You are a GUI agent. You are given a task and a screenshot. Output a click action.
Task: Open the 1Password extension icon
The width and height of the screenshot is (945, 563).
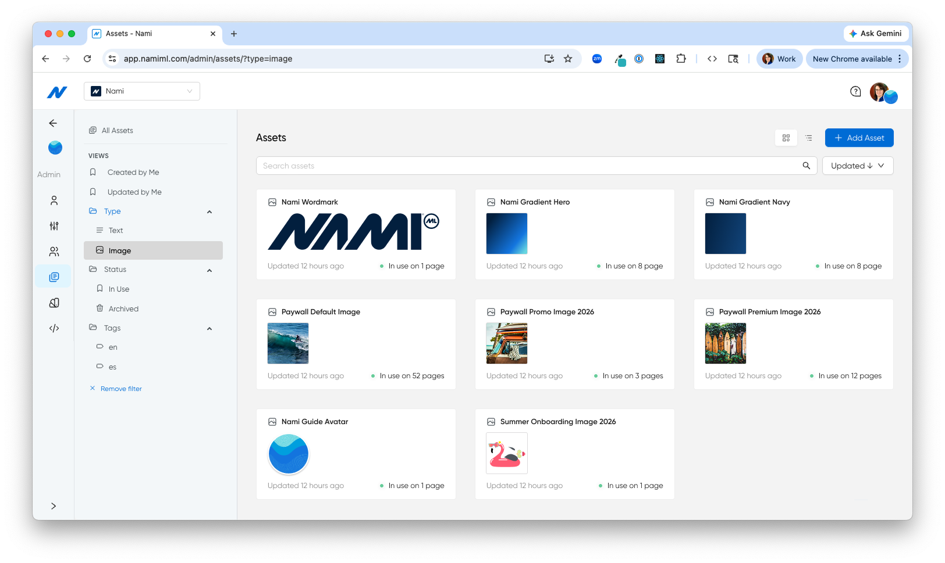point(639,59)
